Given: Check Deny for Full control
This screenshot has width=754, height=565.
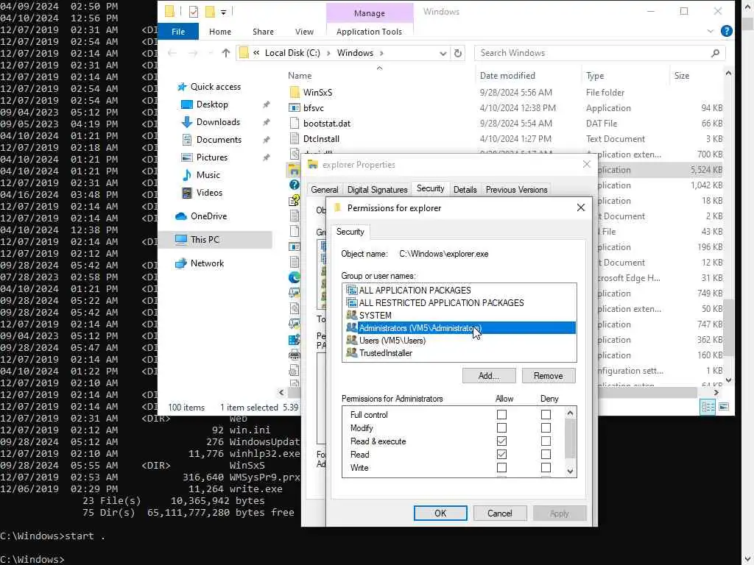Looking at the screenshot, I should [546, 415].
